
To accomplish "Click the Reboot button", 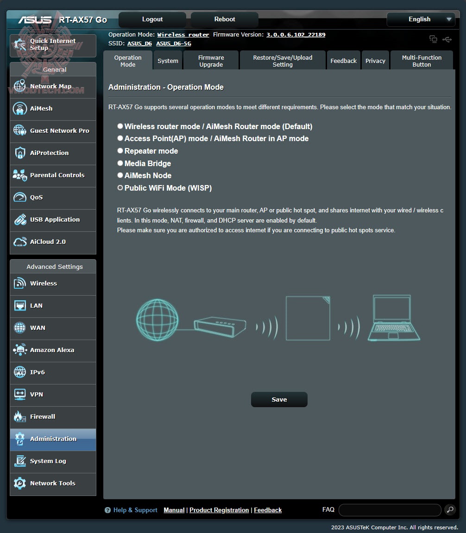I will coord(224,19).
